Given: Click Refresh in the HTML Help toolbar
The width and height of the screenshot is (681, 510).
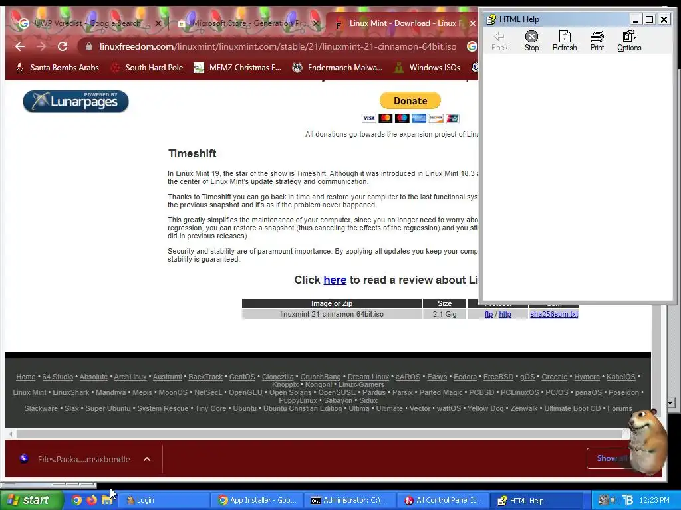Looking at the screenshot, I should point(565,41).
